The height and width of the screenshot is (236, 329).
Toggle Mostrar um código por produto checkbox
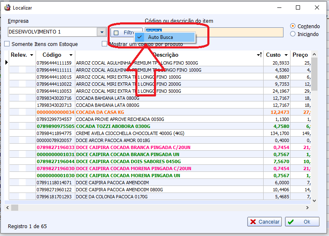105,44
